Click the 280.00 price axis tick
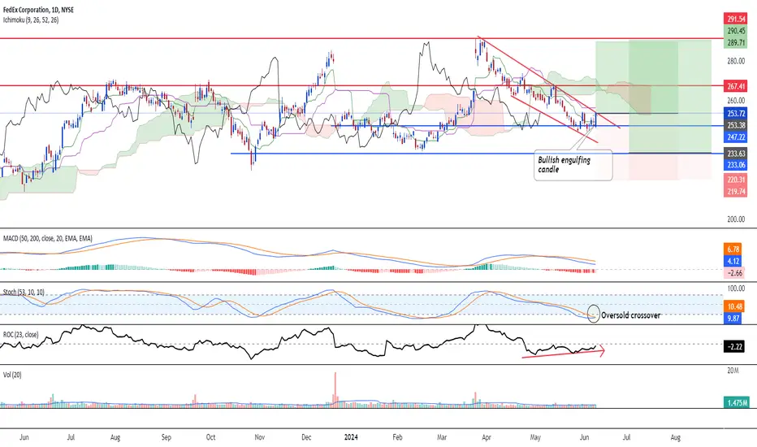Image resolution: width=757 pixels, height=447 pixels. click(736, 61)
